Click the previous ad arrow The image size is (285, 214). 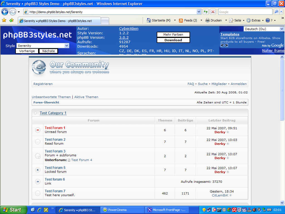click(222, 45)
